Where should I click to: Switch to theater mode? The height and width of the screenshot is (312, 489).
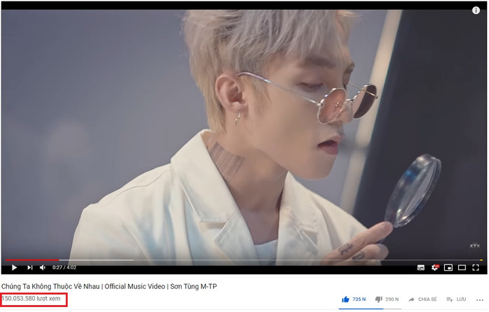click(x=462, y=267)
